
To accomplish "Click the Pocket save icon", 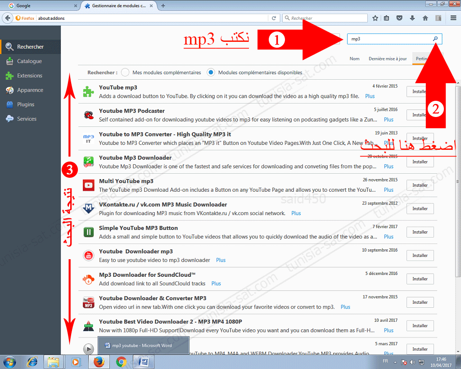I will coord(399,18).
